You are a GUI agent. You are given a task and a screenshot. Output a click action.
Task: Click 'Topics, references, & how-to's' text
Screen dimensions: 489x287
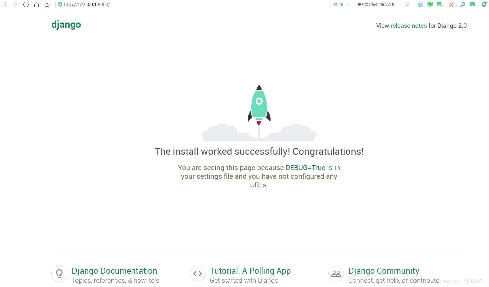click(115, 280)
